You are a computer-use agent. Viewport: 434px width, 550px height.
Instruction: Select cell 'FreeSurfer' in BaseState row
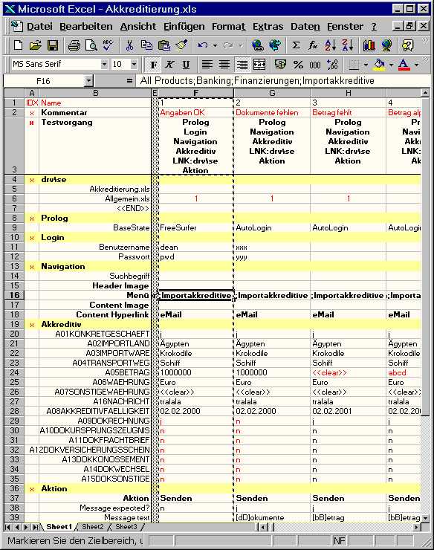[195, 227]
